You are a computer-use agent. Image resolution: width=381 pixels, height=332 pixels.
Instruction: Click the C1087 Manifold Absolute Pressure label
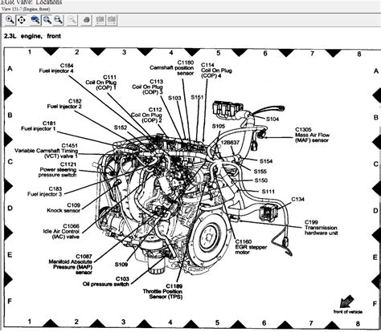pos(71,265)
